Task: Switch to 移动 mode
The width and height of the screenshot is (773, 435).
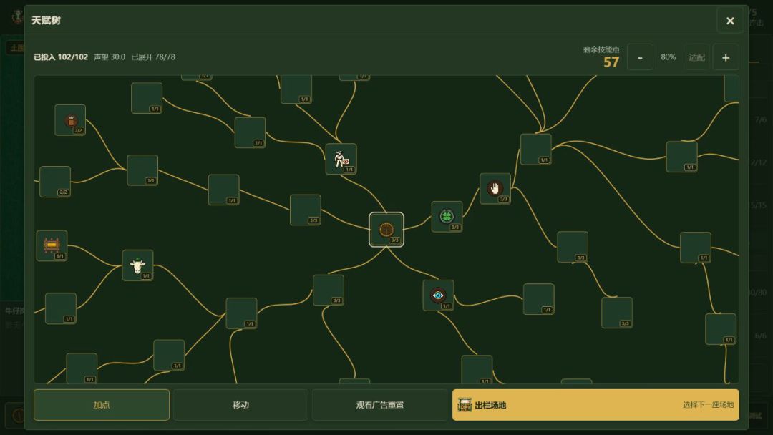Action: tap(240, 405)
